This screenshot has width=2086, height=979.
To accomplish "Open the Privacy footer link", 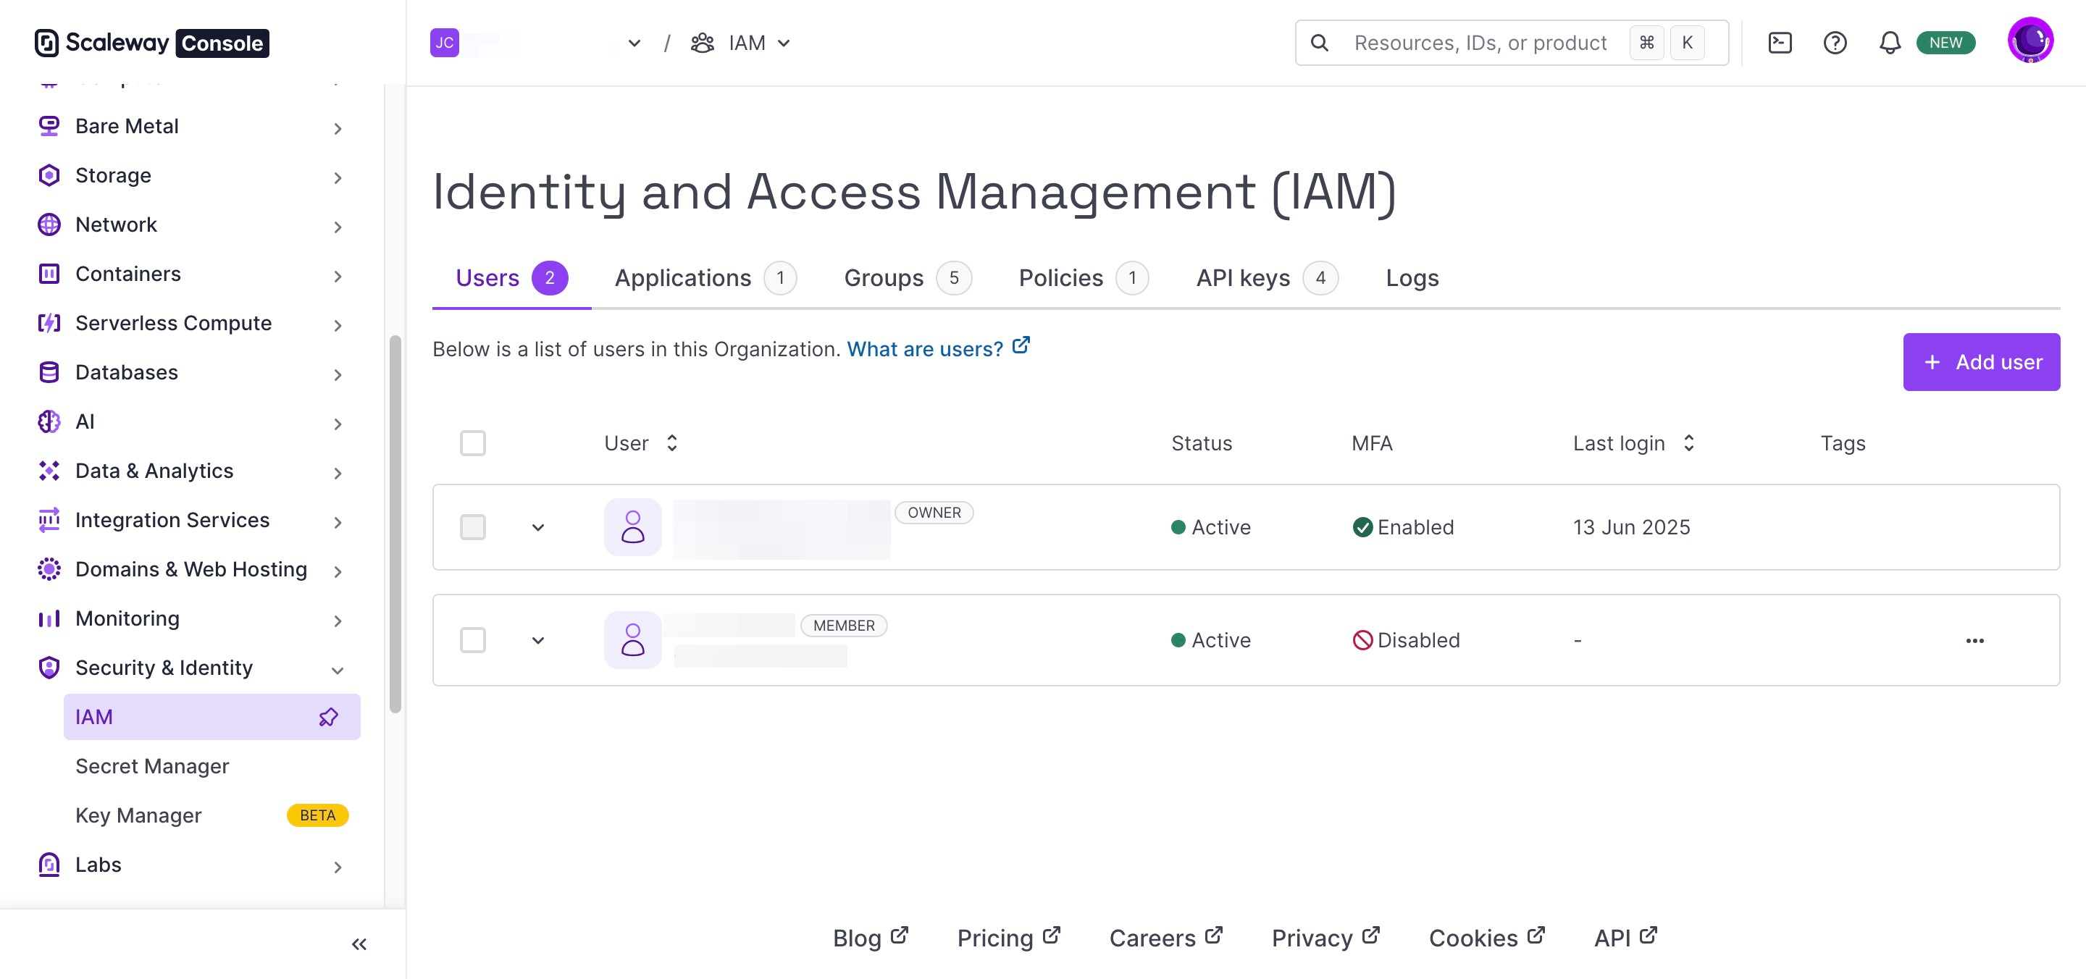I will [x=1325, y=938].
